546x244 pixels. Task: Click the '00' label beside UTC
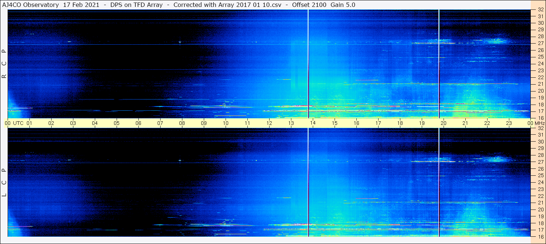tap(8, 123)
